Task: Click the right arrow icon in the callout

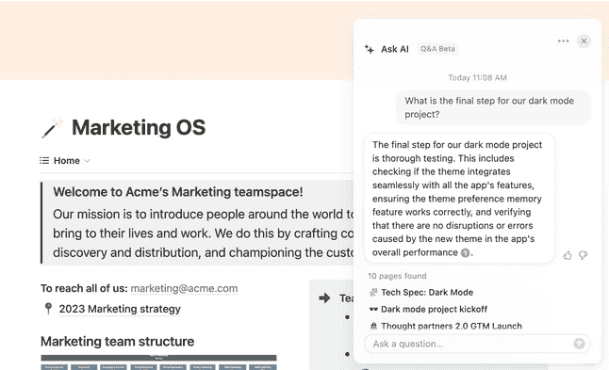Action: click(x=324, y=298)
